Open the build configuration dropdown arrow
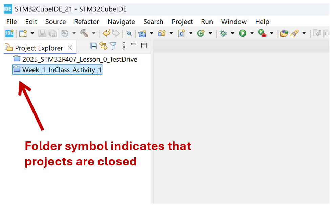The image size is (331, 207). pyautogui.click(x=74, y=33)
